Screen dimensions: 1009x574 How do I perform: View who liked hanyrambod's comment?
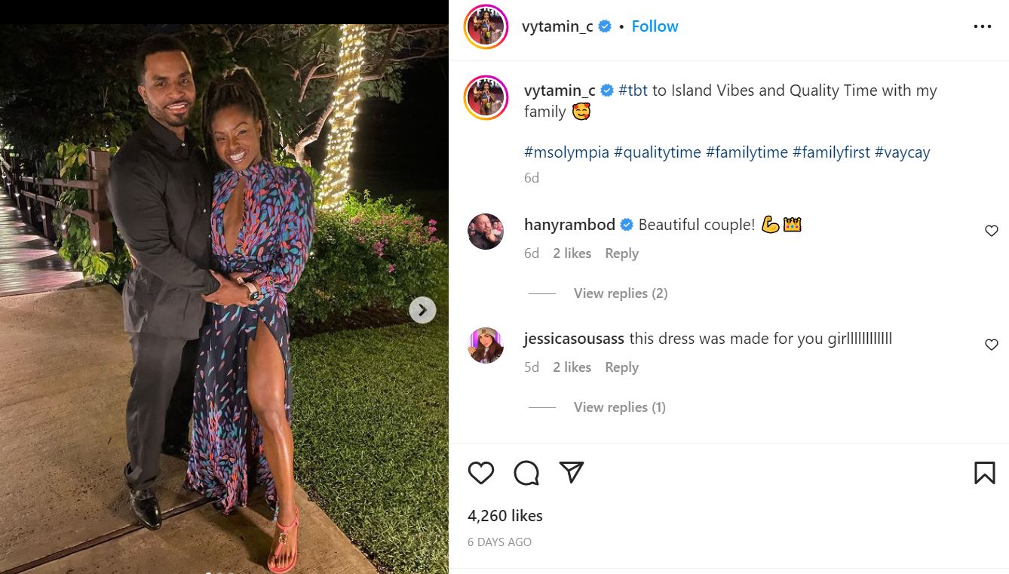[572, 253]
